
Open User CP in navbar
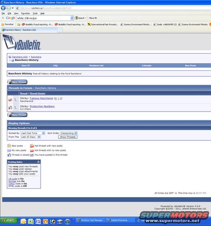point(26,66)
